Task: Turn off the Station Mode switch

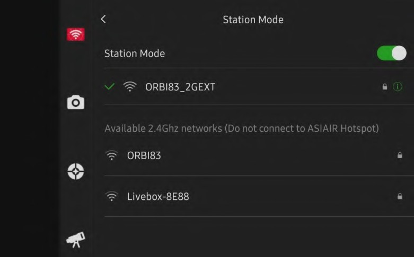Action: point(391,53)
